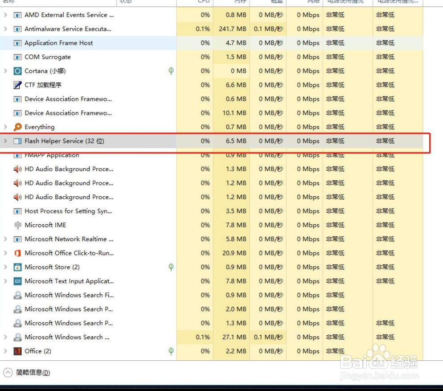443x391 pixels.
Task: Expand the Microsoft Store (2) group
Action: [x=5, y=267]
